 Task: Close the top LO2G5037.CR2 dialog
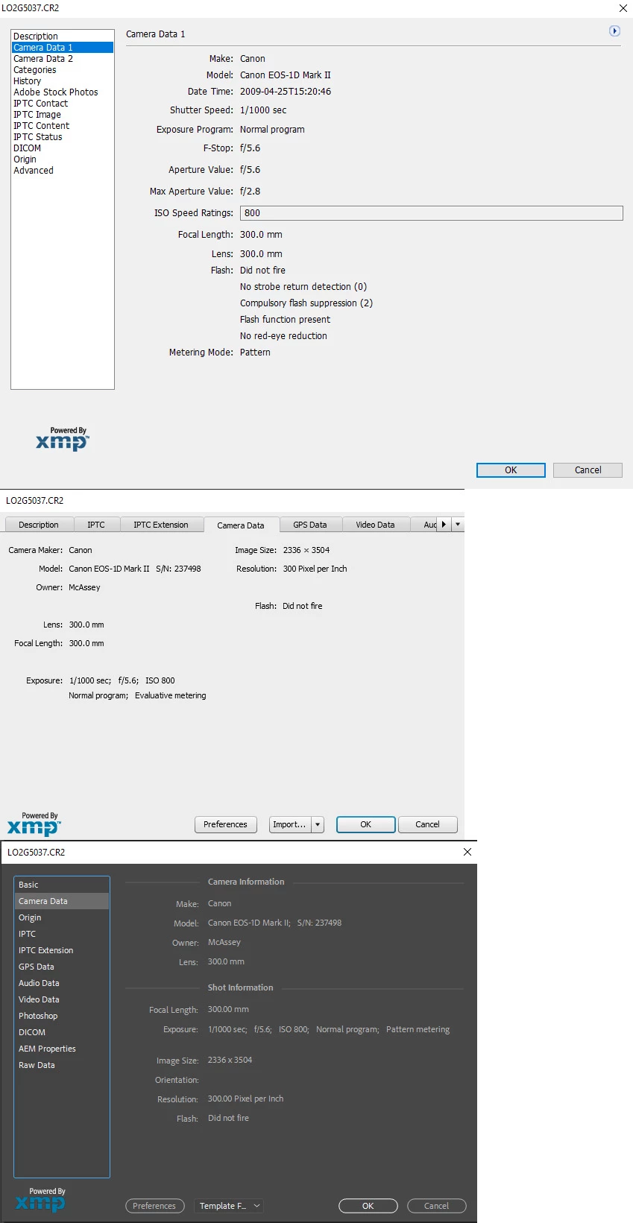623,8
